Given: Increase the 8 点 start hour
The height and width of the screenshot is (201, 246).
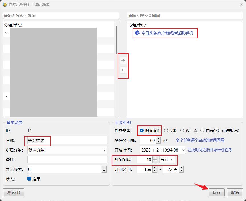Looking at the screenshot, I should 155,168.
